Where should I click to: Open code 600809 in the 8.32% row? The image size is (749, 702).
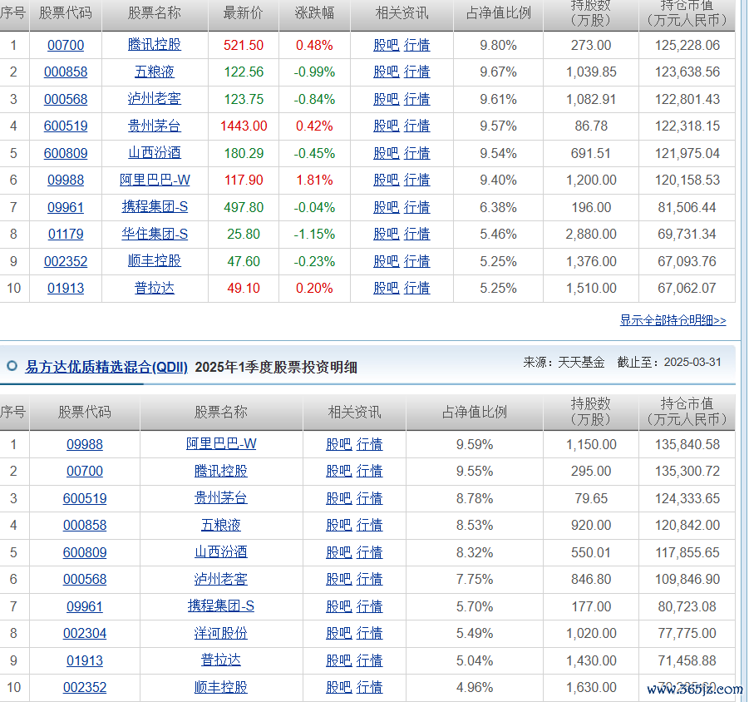coord(85,552)
